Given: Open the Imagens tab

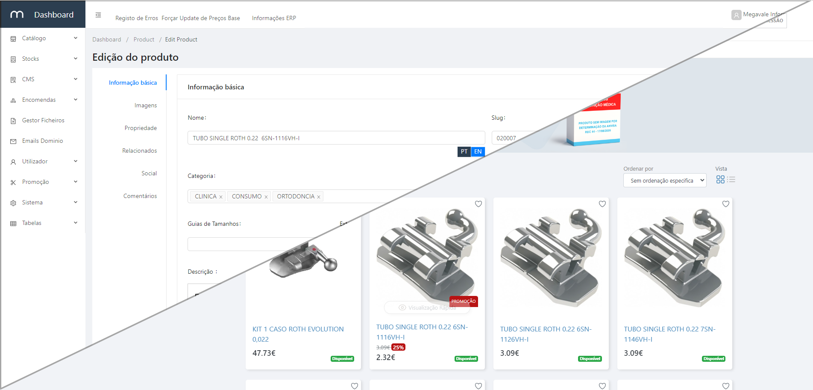Looking at the screenshot, I should point(145,106).
